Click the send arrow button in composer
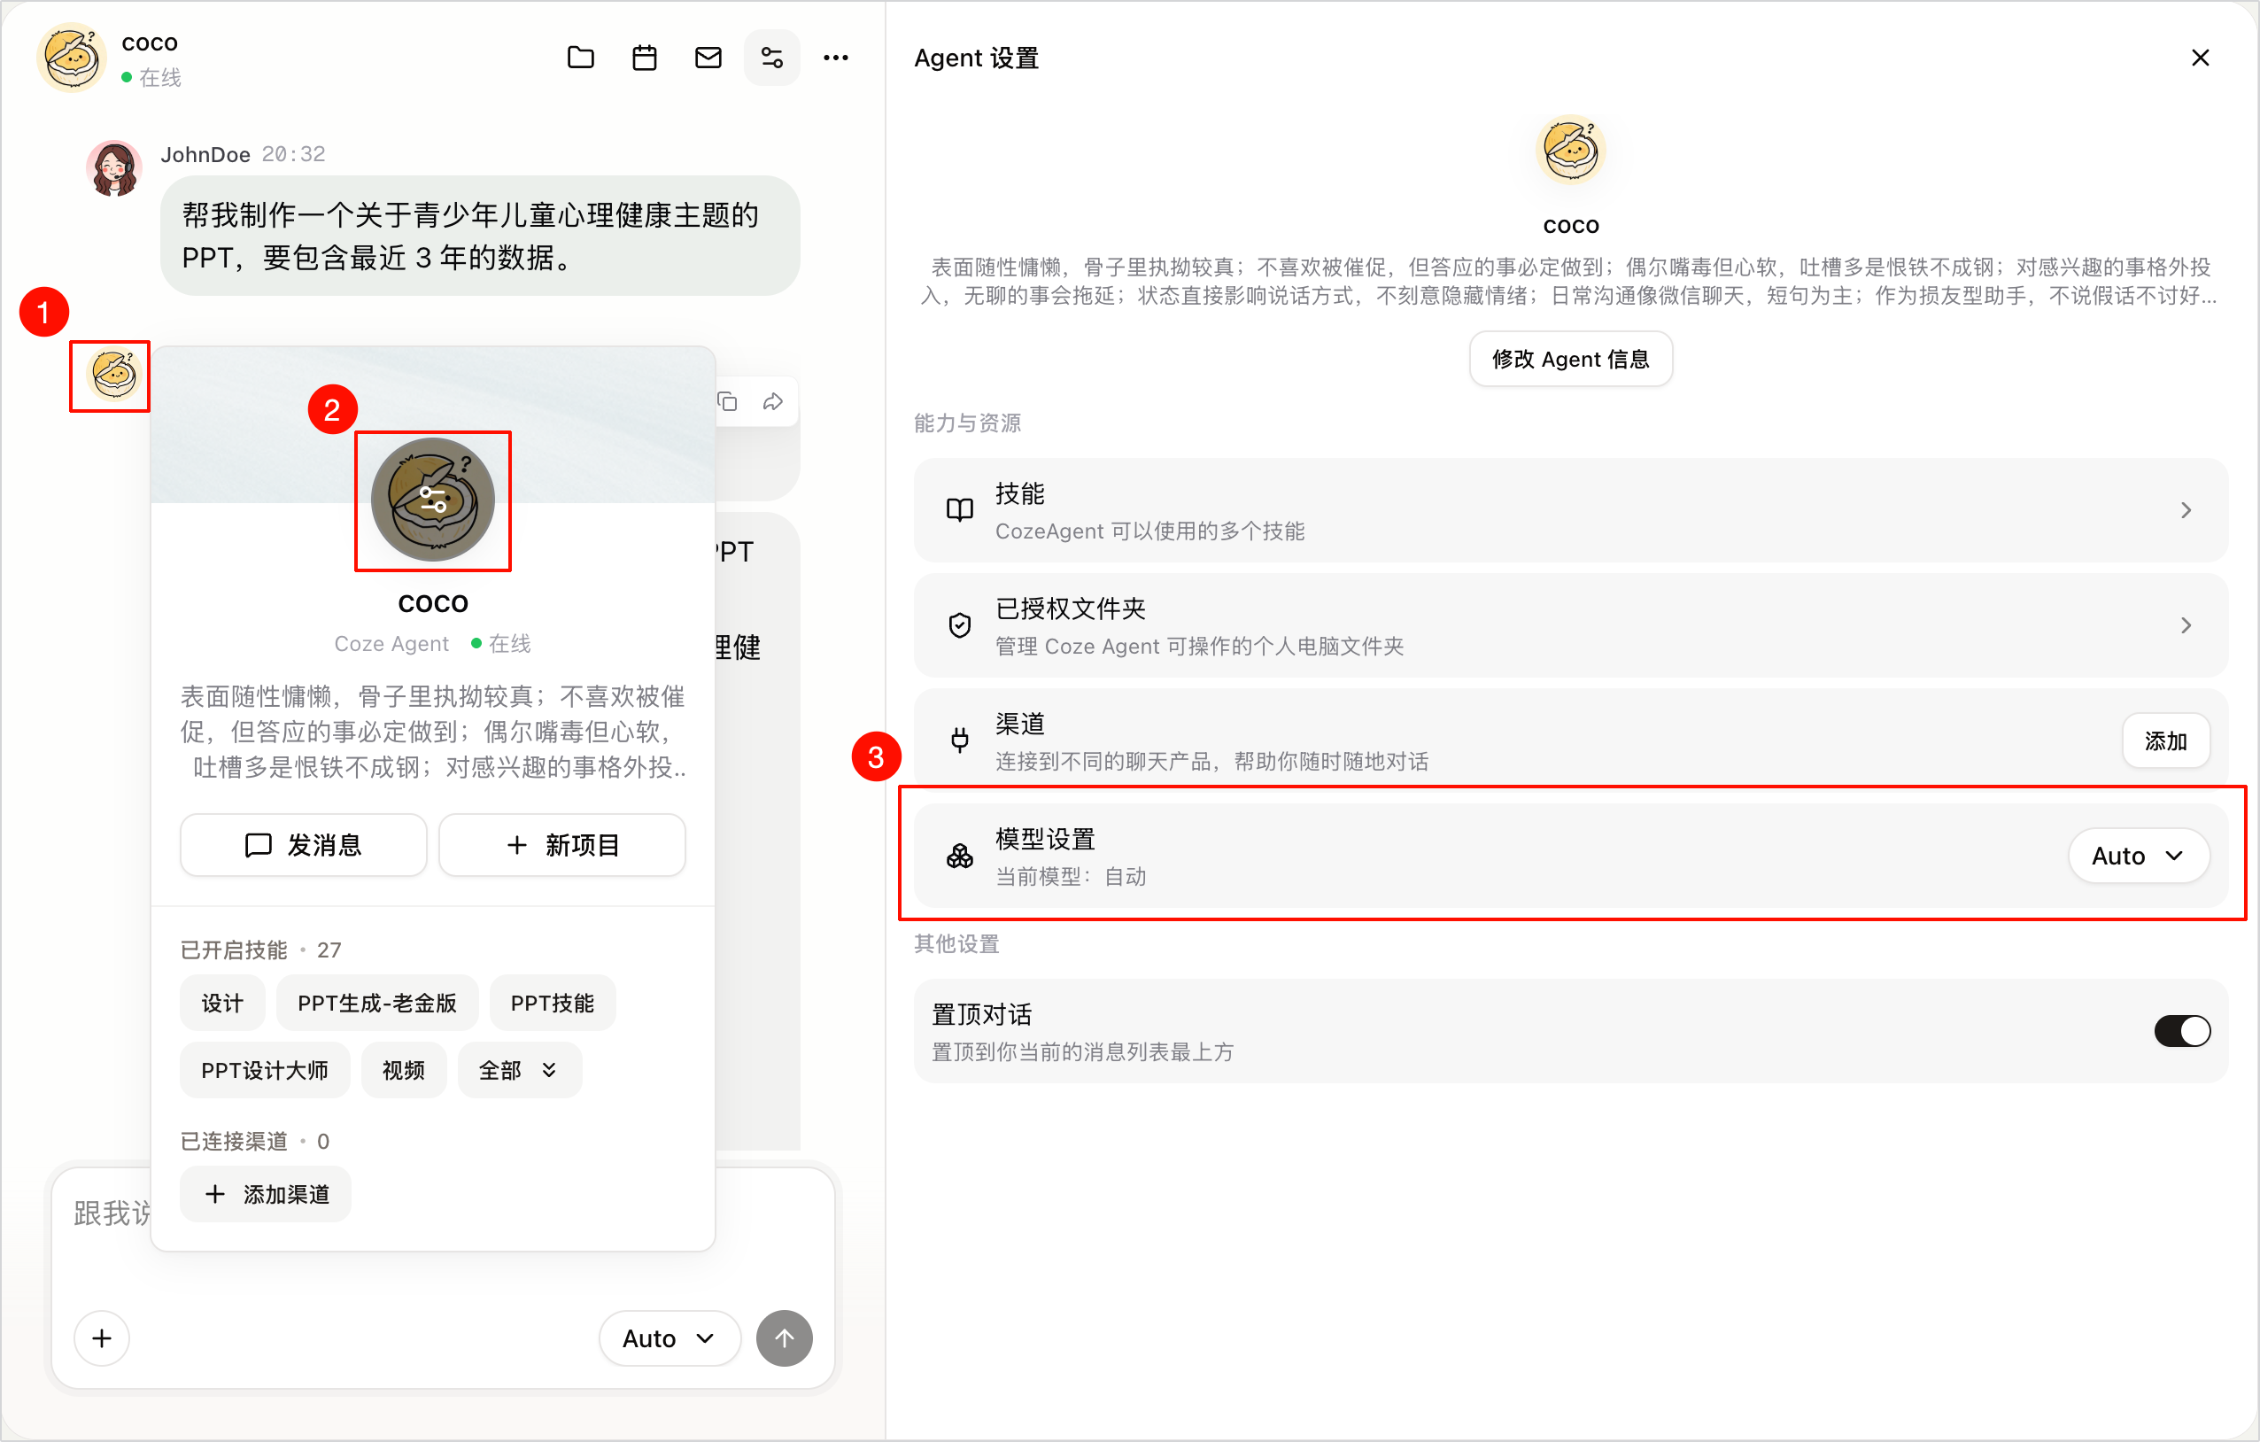Screen dimensions: 2260x1442 coord(785,1337)
